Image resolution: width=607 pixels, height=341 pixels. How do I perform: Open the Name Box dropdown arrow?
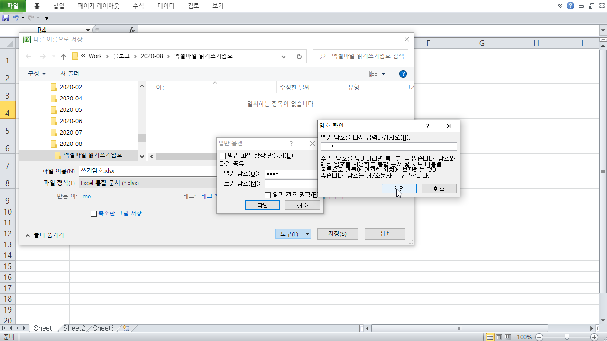[88, 30]
